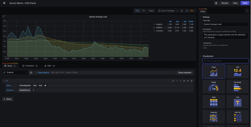Click the Panel title input field
251x127 pixels.
pyautogui.click(x=225, y=24)
